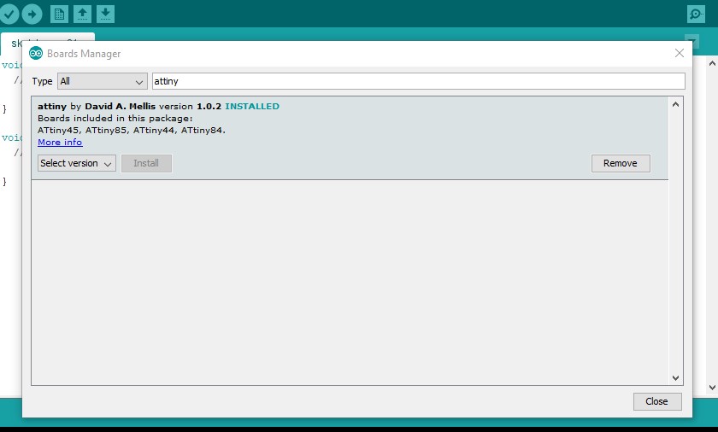The width and height of the screenshot is (718, 432).
Task: Open the Select version dropdown
Action: (76, 163)
